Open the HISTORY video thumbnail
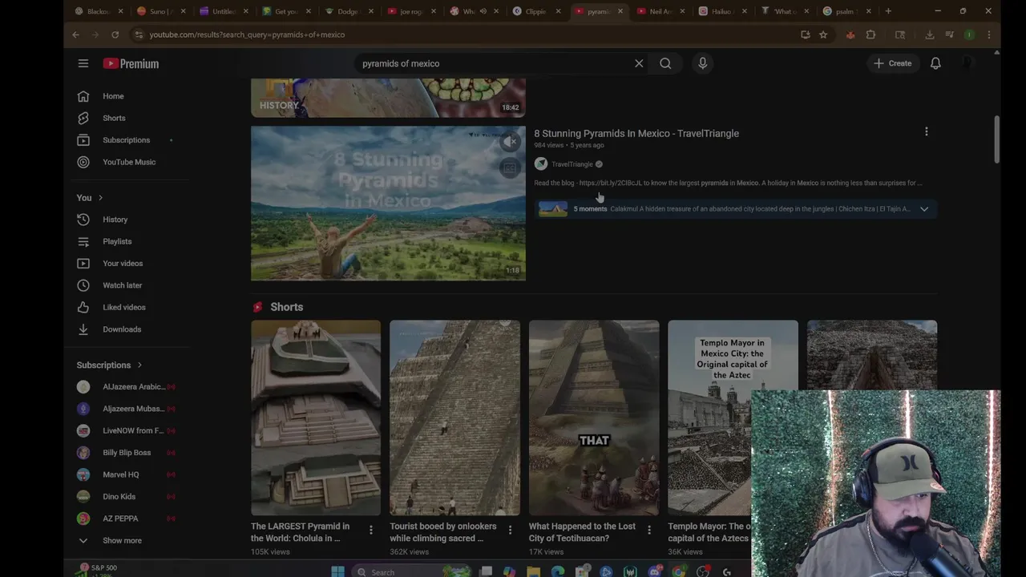Screen dimensions: 1026x577 tap(388, 98)
